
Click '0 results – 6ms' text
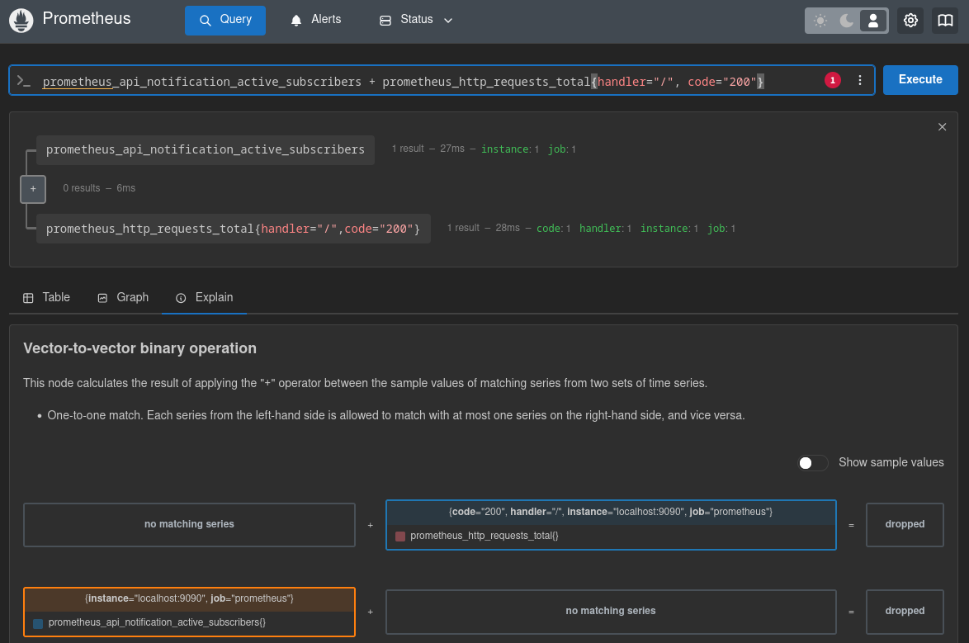point(99,188)
